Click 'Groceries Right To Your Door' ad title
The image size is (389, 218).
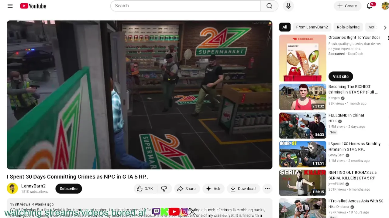click(354, 38)
